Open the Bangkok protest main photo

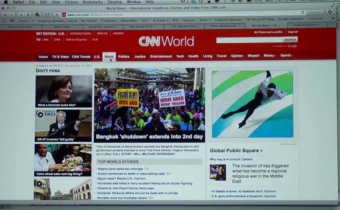[x=150, y=99]
